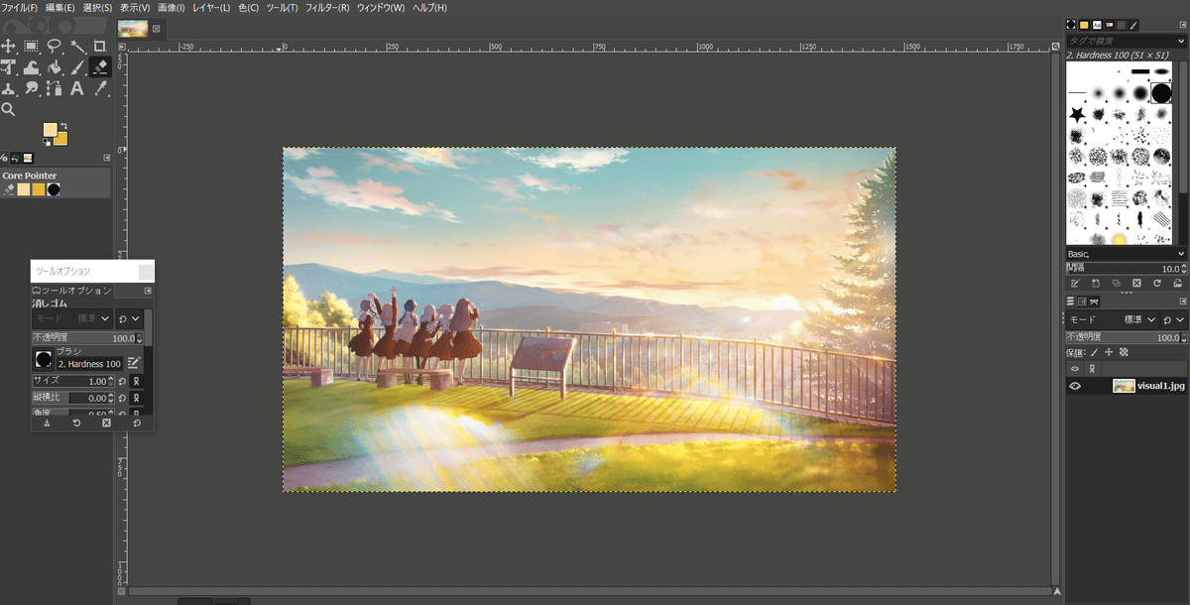Delete brush button in brushes panel
The width and height of the screenshot is (1190, 605).
click(1136, 284)
